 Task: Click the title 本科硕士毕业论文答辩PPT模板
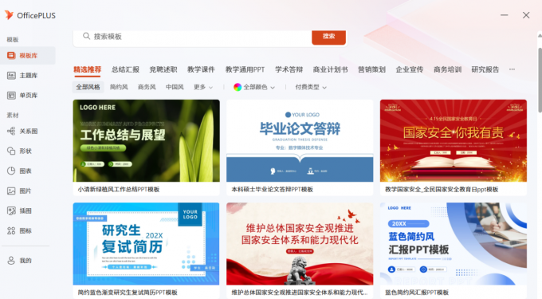point(272,190)
